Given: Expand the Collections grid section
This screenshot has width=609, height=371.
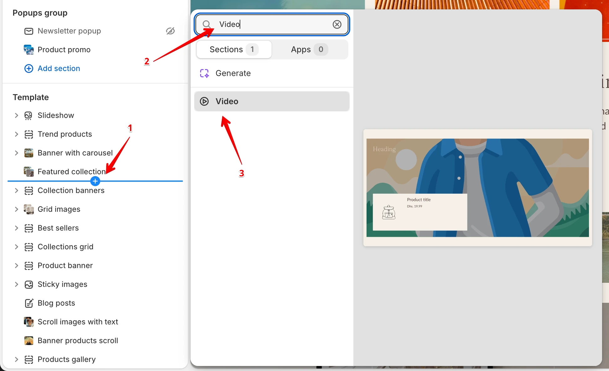Looking at the screenshot, I should tap(17, 247).
